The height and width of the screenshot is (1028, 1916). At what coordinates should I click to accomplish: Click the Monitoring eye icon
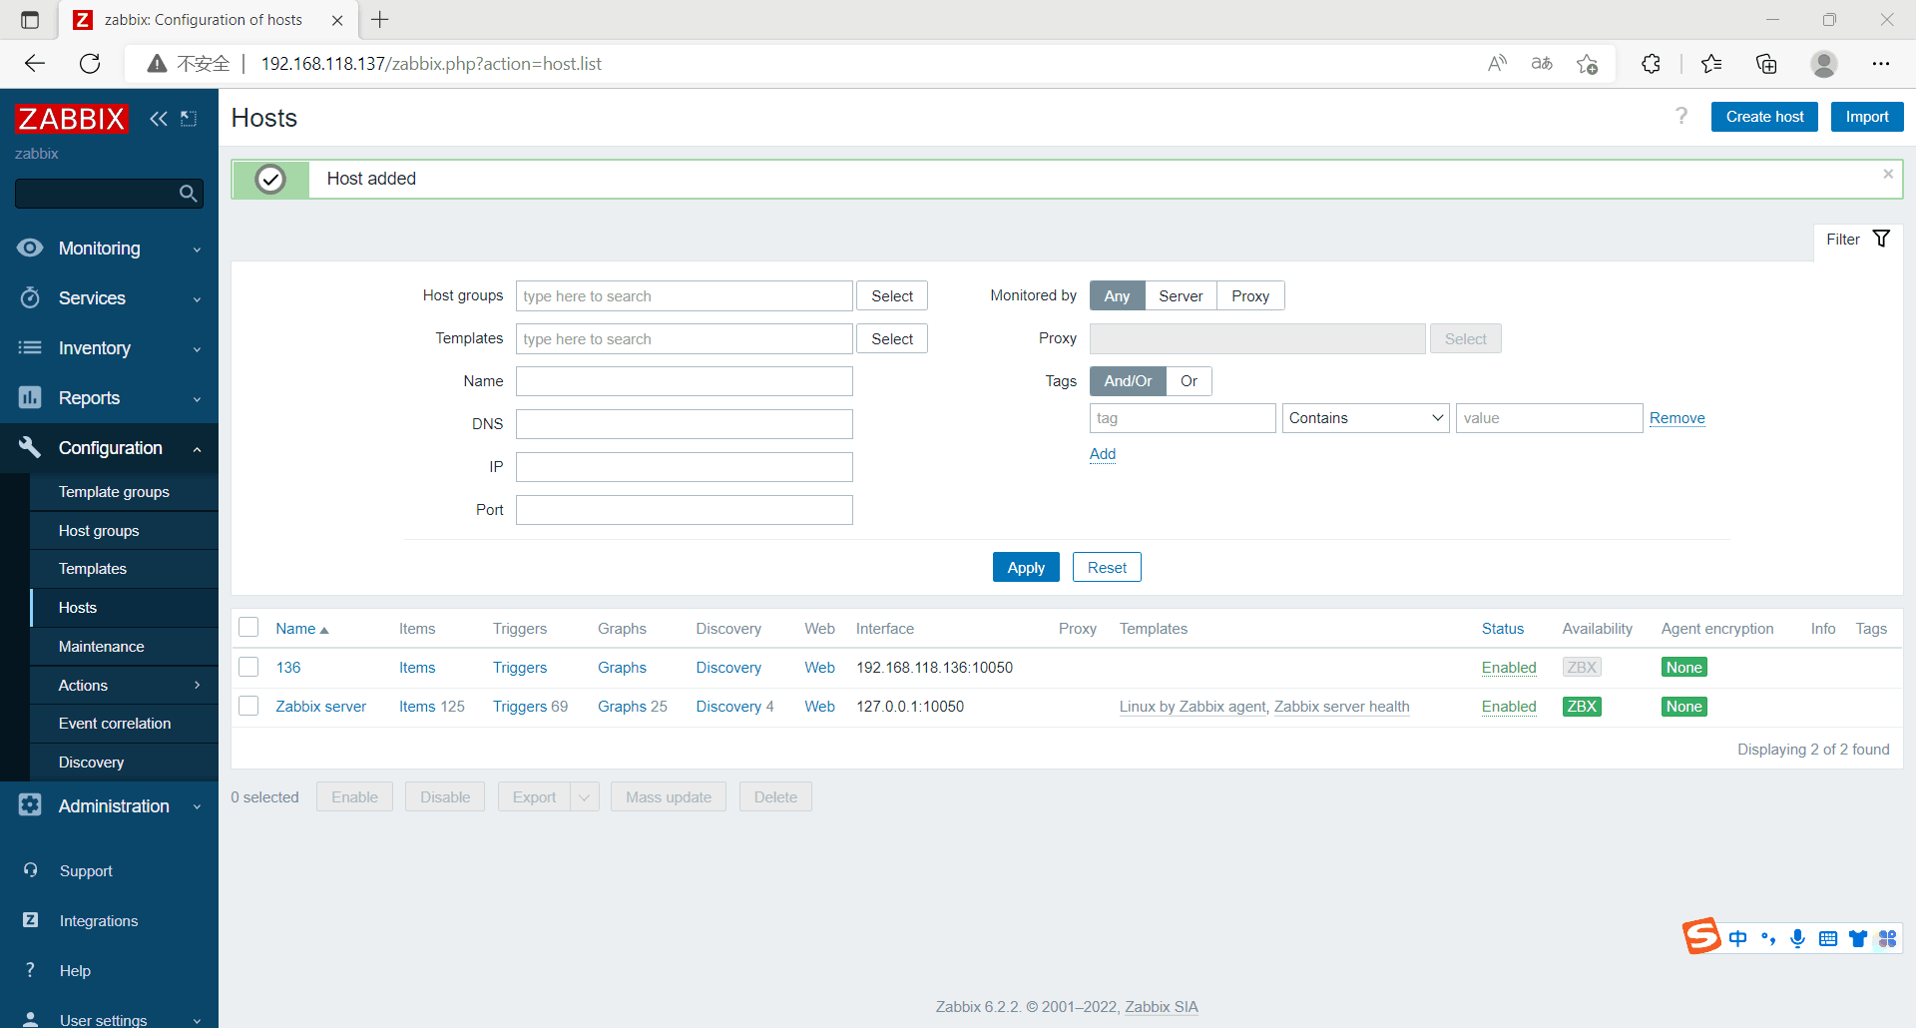(x=30, y=248)
